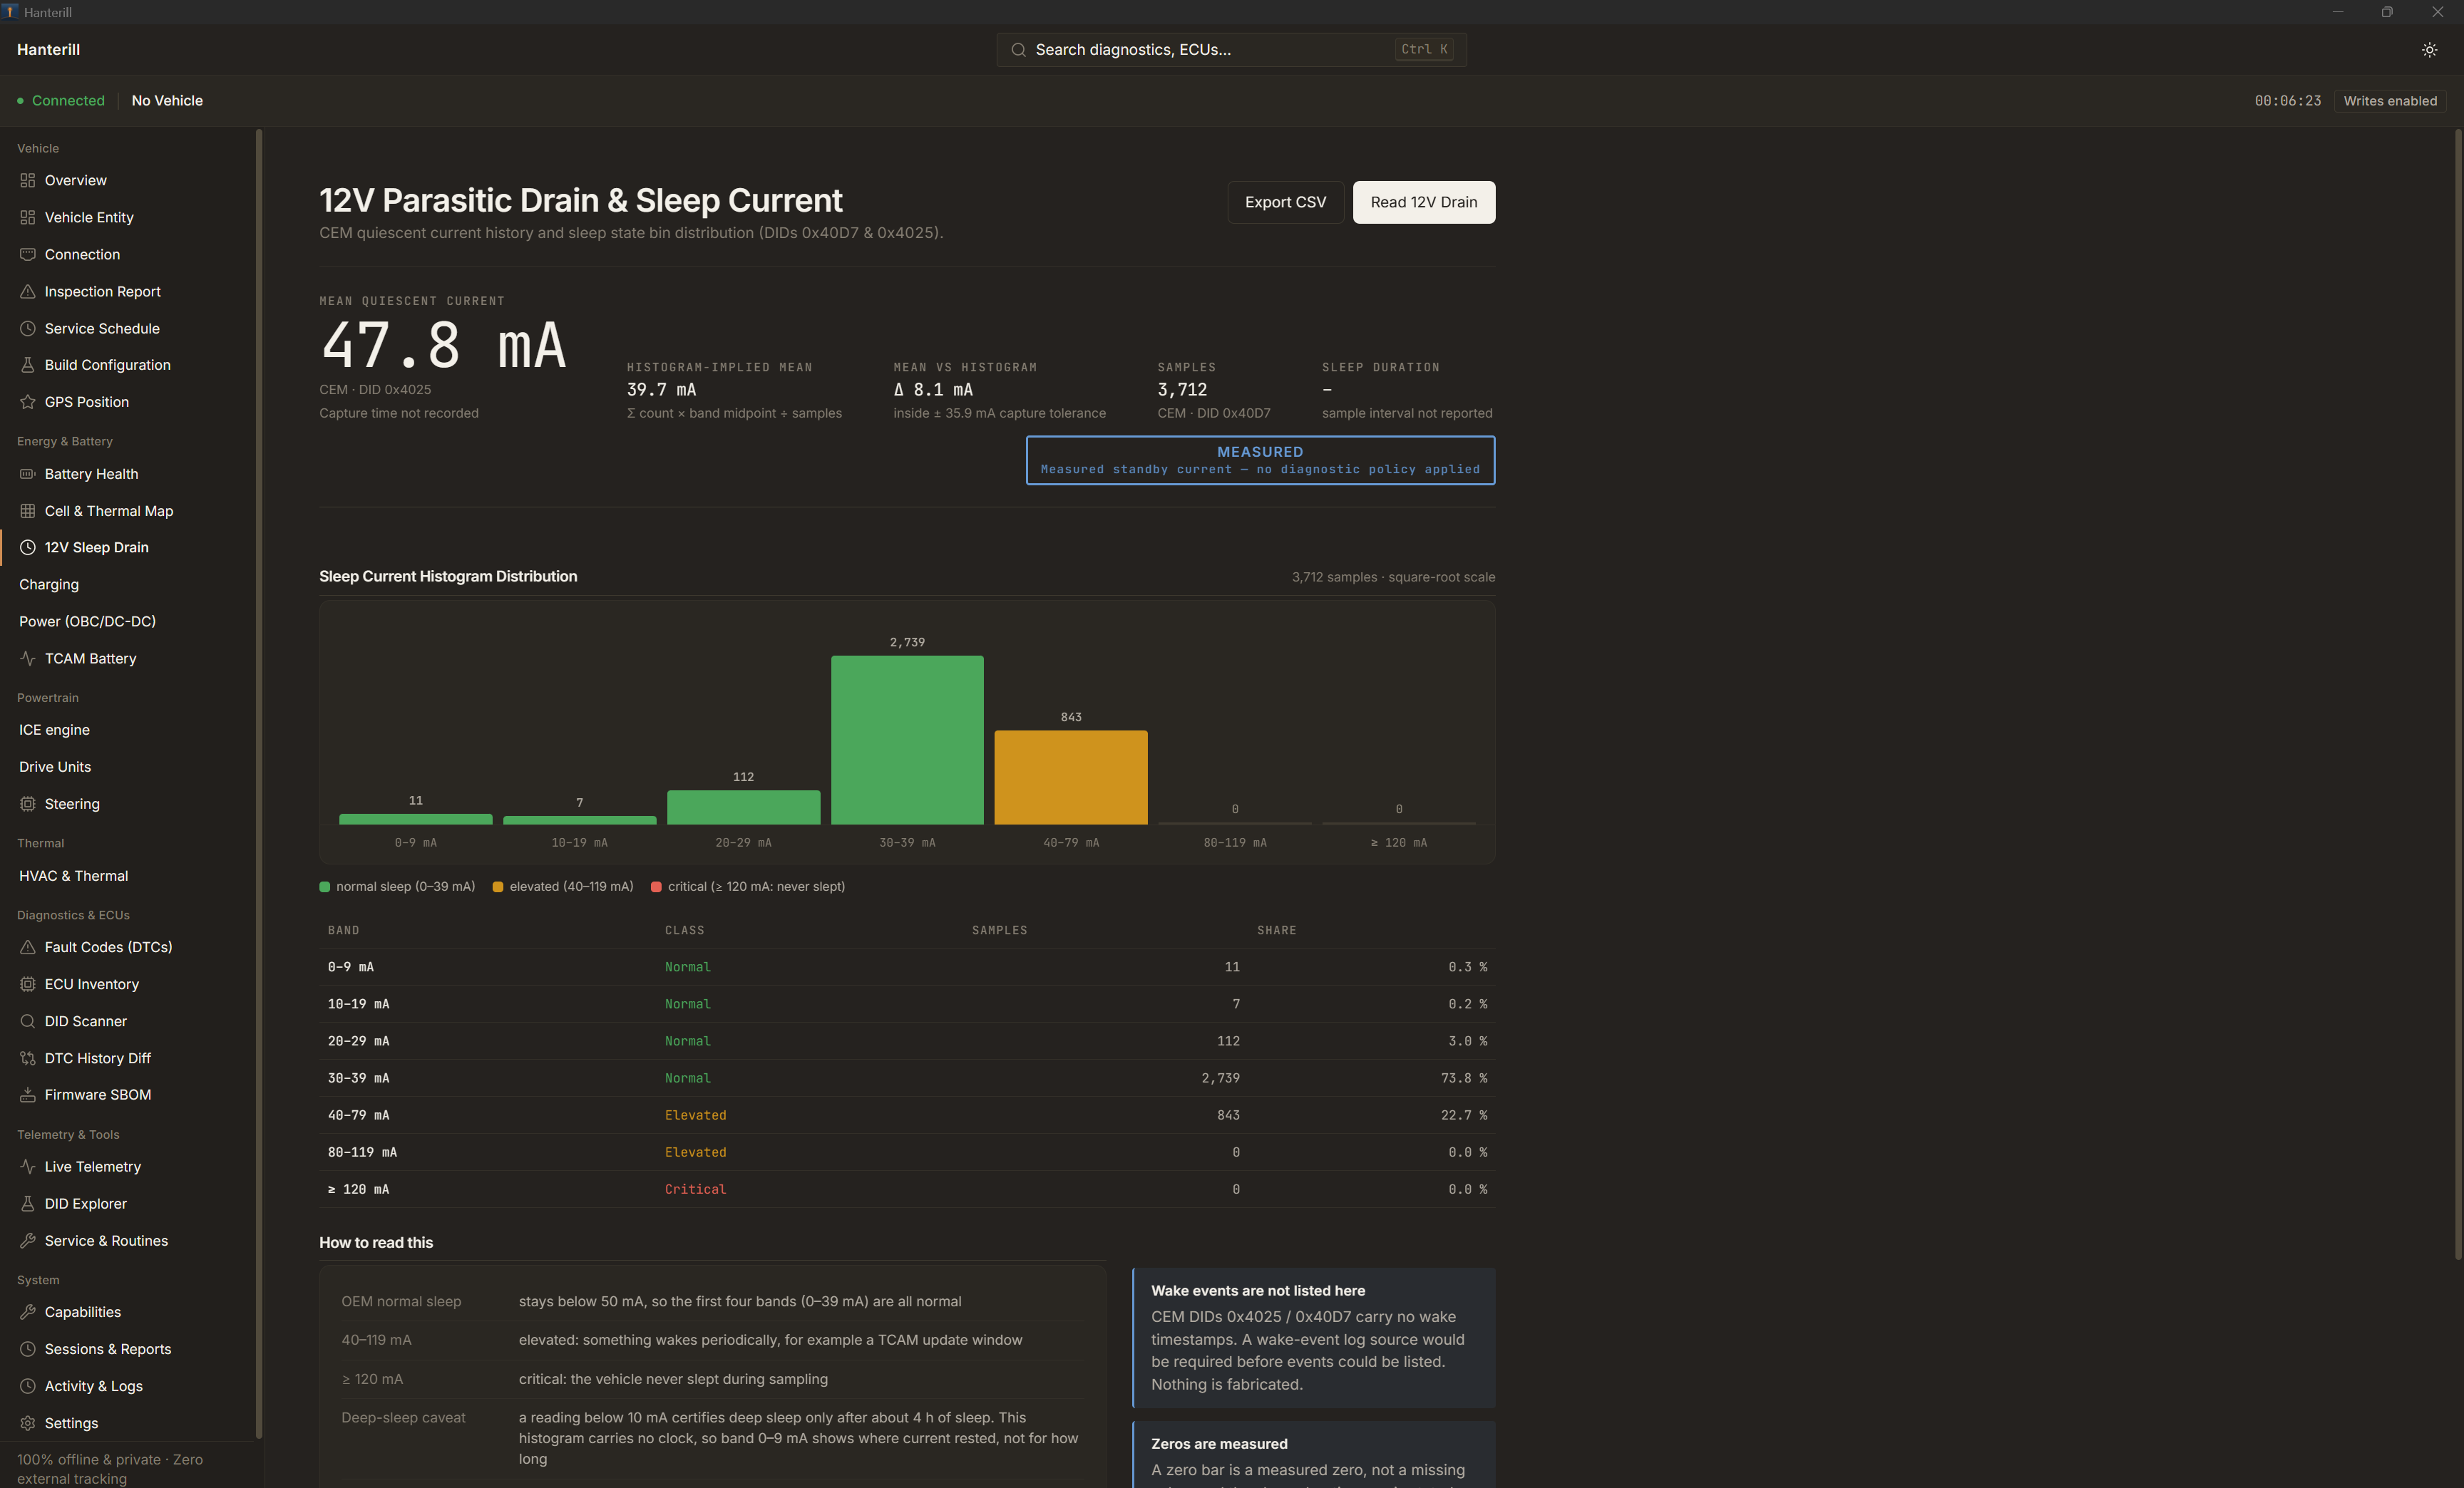The height and width of the screenshot is (1488, 2464).
Task: Click the search diagnostics field
Action: pos(1231,50)
